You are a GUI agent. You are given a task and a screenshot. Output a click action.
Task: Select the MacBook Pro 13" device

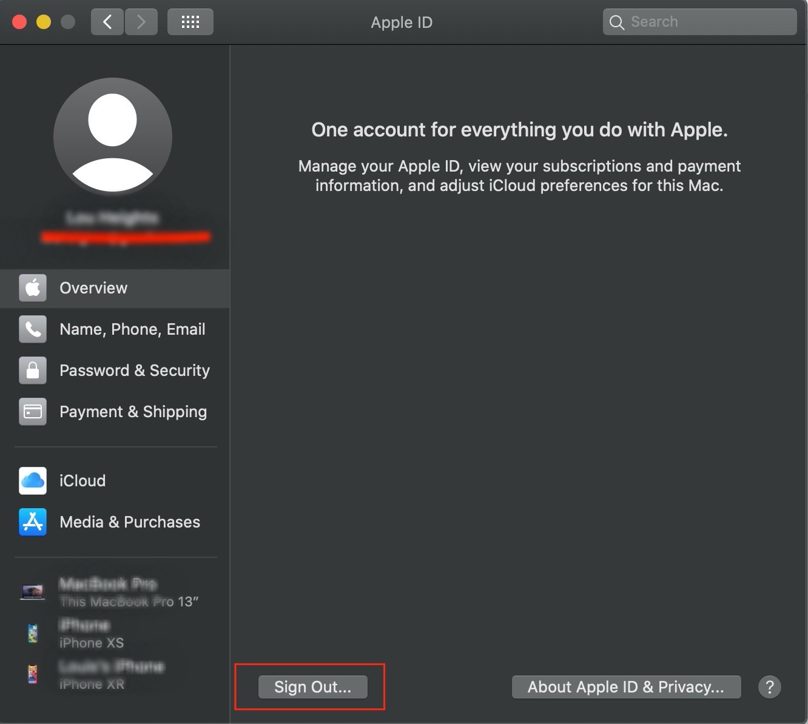click(115, 592)
